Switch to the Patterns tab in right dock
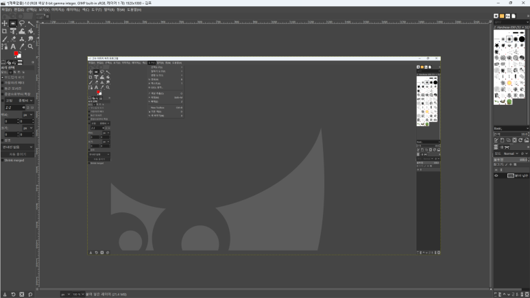Image resolution: width=530 pixels, height=298 pixels. coord(502,16)
